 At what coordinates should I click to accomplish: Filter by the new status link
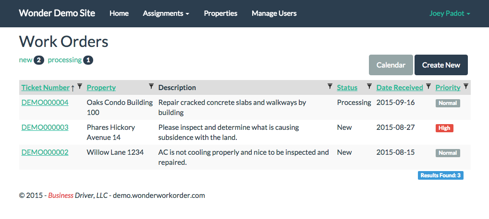[x=25, y=60]
